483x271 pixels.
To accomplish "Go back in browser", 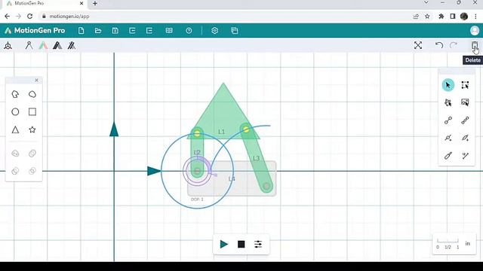I will coord(7,17).
